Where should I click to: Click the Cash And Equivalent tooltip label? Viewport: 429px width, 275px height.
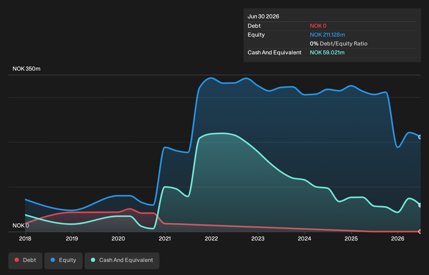click(274, 53)
